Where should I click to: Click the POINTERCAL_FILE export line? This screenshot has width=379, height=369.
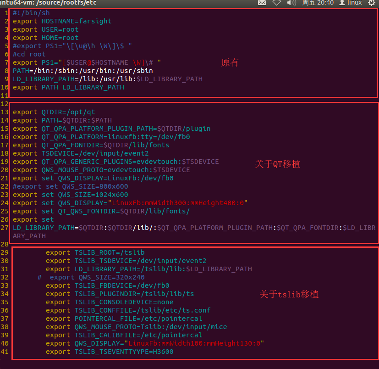[x=124, y=319]
